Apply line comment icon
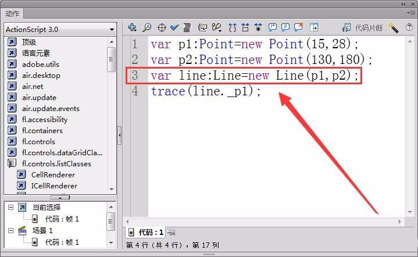The image size is (418, 257). [x=285, y=27]
